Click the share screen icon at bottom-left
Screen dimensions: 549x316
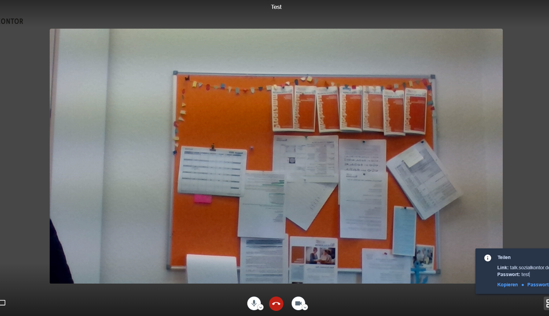pyautogui.click(x=2, y=302)
